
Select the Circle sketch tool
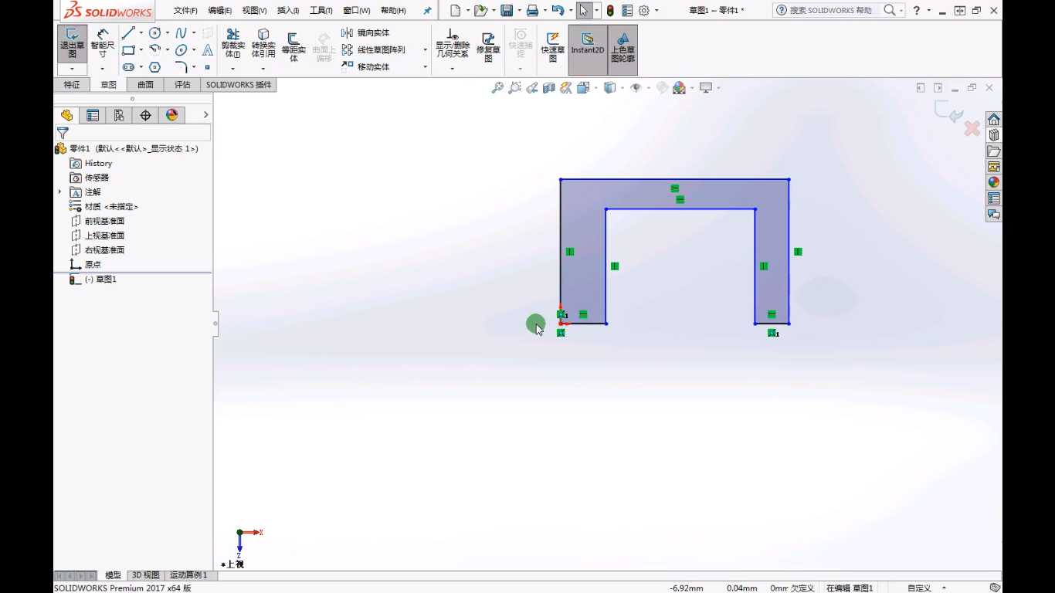pos(155,33)
